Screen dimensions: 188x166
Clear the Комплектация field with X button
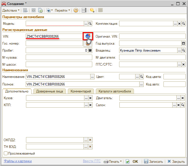(179, 24)
